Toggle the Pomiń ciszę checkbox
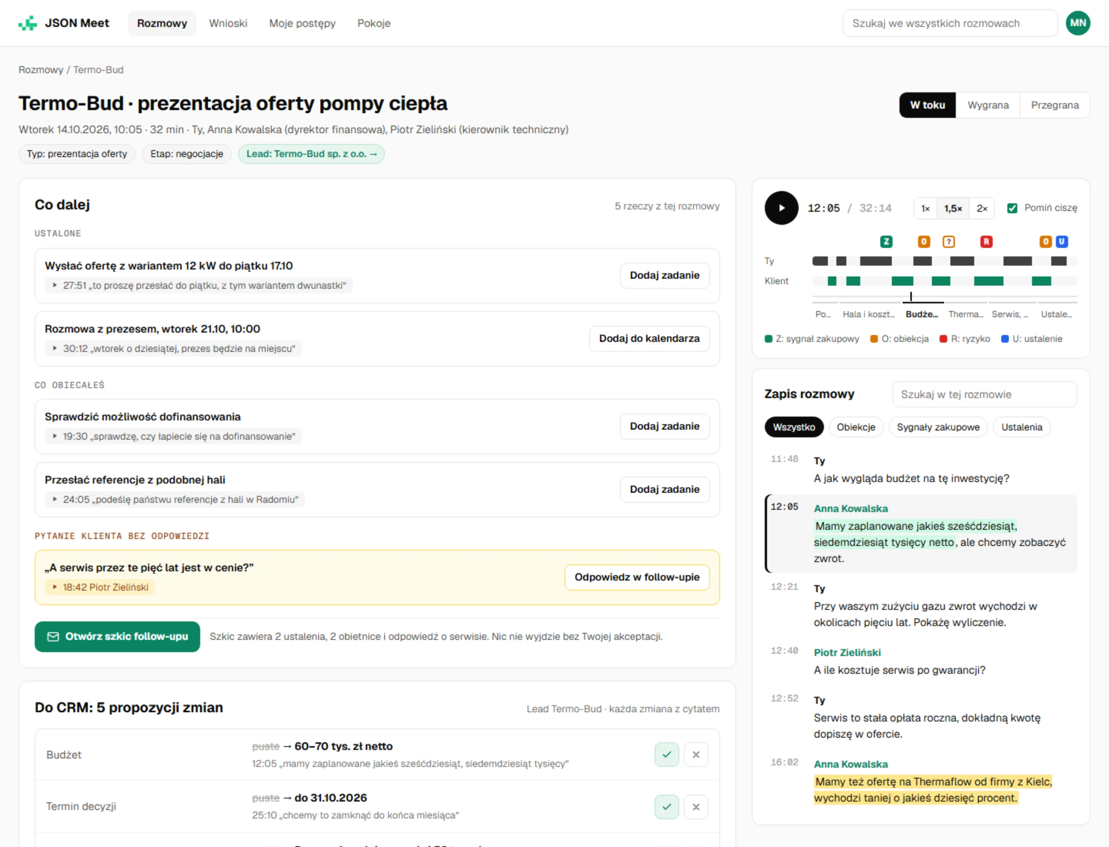 [x=1012, y=208]
